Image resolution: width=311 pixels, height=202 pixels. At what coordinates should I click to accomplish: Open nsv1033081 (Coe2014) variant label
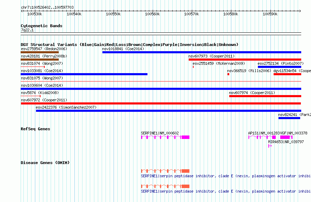click(42, 71)
